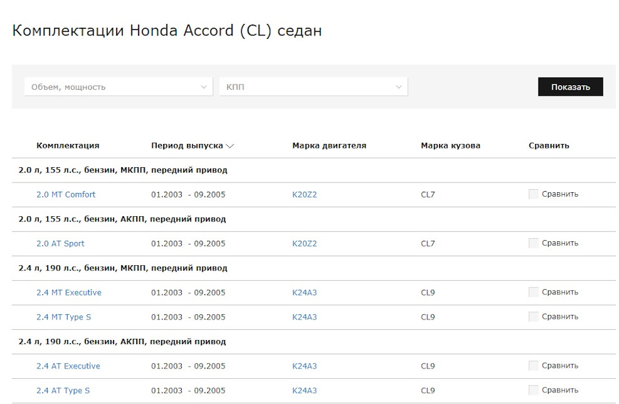Click CL7 body code in 2.0 AT Sport row
The height and width of the screenshot is (404, 619).
click(428, 243)
